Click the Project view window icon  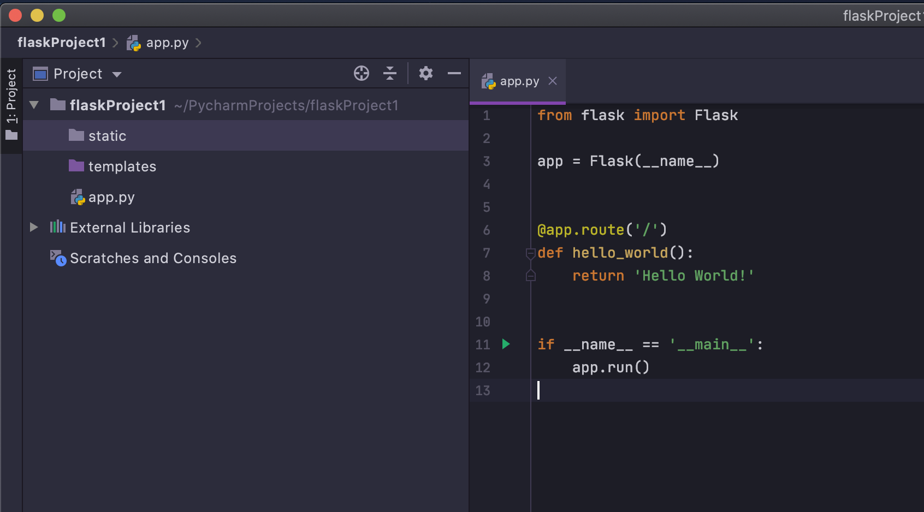click(x=40, y=74)
